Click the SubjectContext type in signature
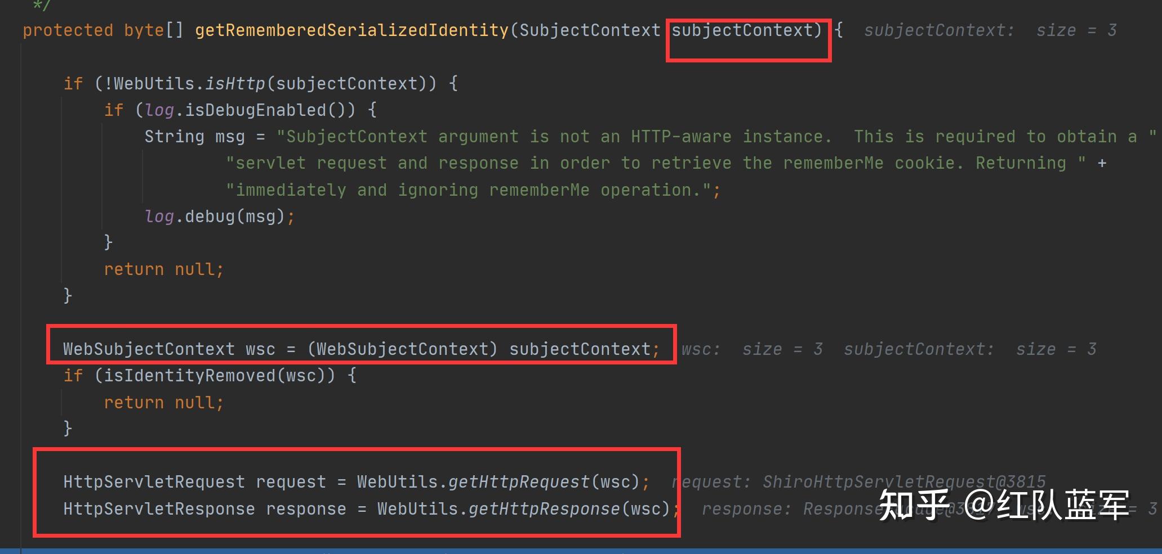This screenshot has height=554, width=1162. pyautogui.click(x=590, y=30)
